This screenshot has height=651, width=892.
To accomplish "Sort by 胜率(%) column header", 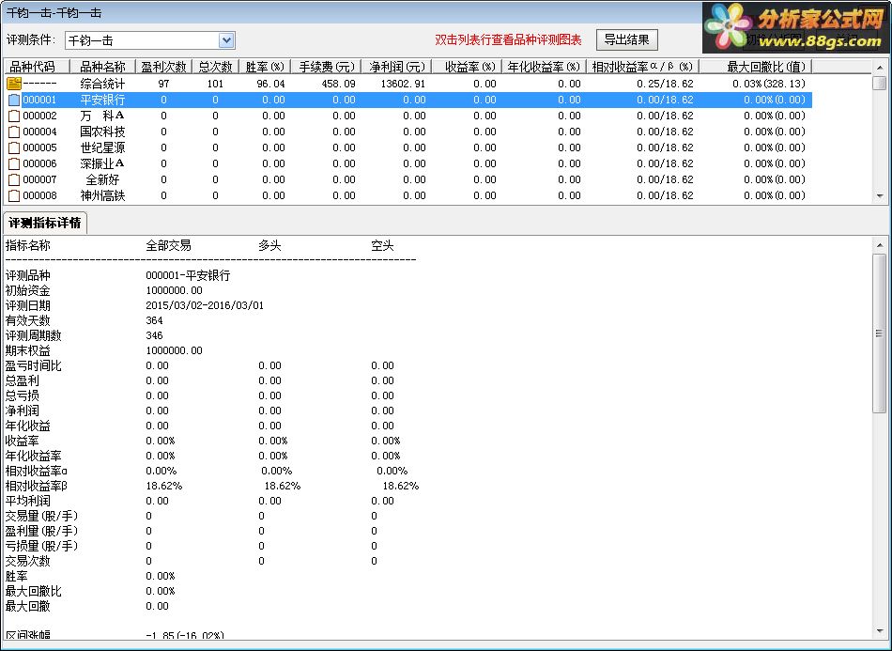I will [265, 67].
